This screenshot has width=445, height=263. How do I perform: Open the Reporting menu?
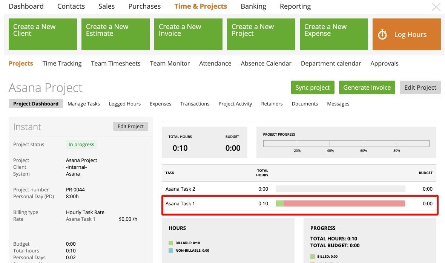(x=295, y=6)
